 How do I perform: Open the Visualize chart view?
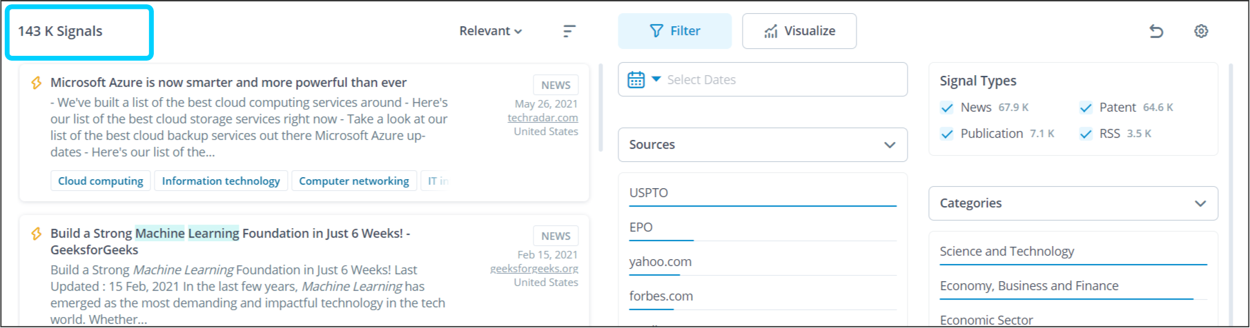click(799, 31)
